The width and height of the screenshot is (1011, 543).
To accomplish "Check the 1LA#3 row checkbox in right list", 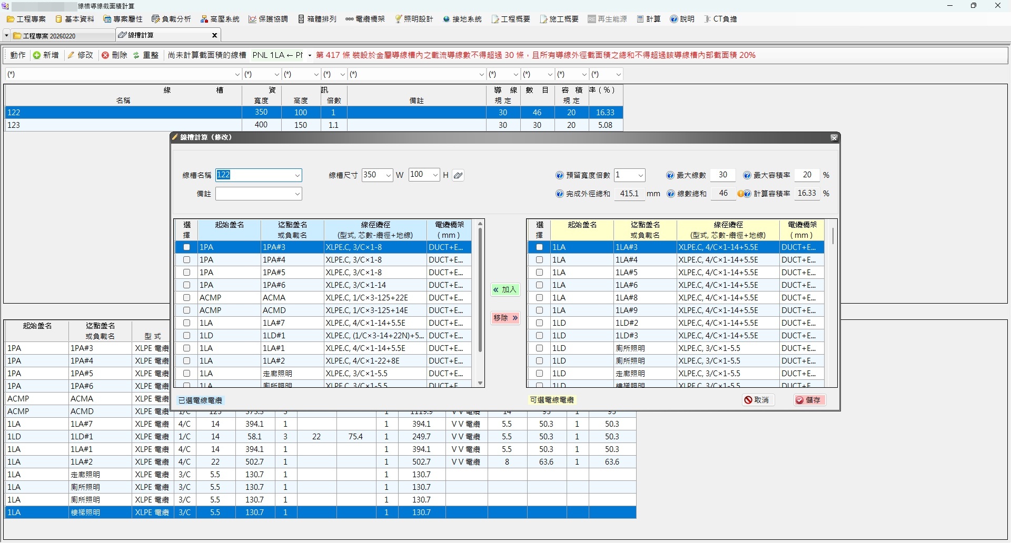I will [539, 247].
